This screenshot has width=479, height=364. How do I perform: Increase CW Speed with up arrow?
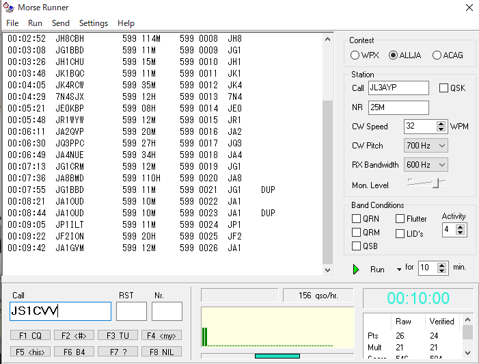441,123
